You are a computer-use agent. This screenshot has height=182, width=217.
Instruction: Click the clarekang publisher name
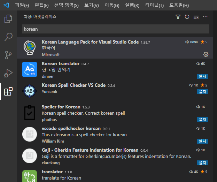[x=51, y=163]
